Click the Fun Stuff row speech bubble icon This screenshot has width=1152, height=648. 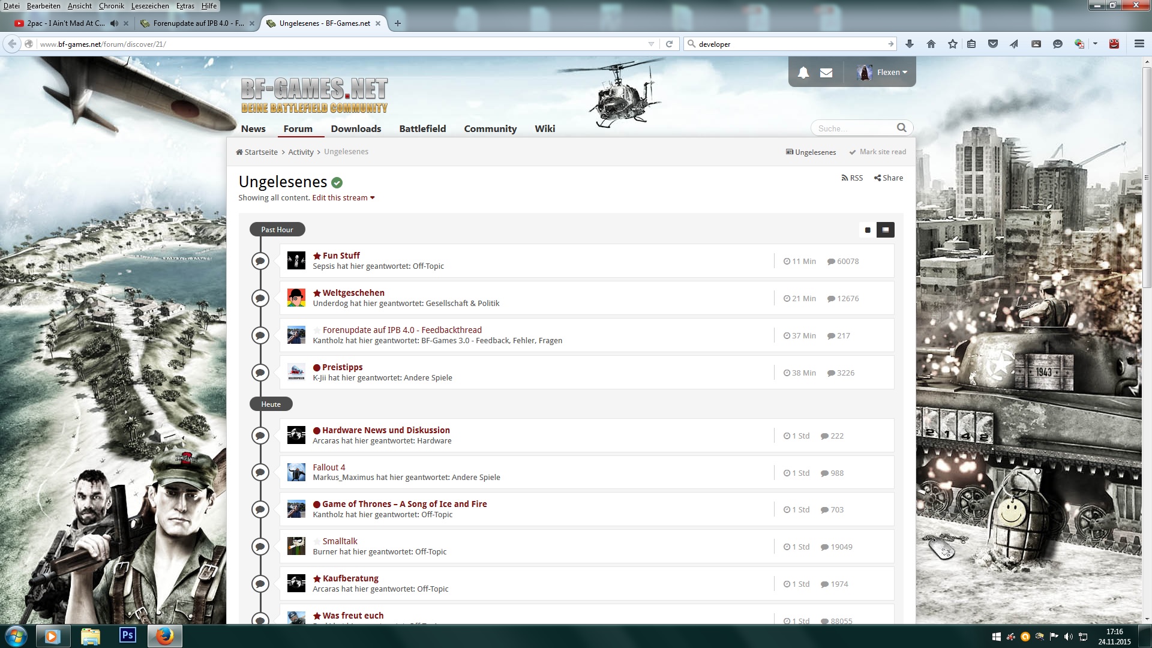[x=260, y=261]
